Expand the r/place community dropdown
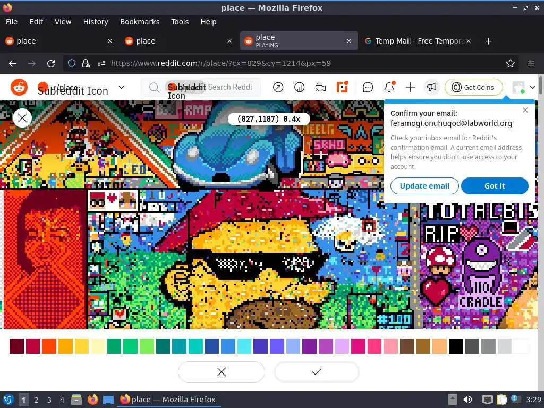Viewport: 544px width, 408px height. coord(122,87)
